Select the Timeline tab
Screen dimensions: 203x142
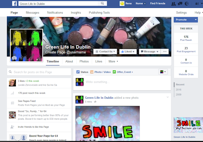pos(53,61)
